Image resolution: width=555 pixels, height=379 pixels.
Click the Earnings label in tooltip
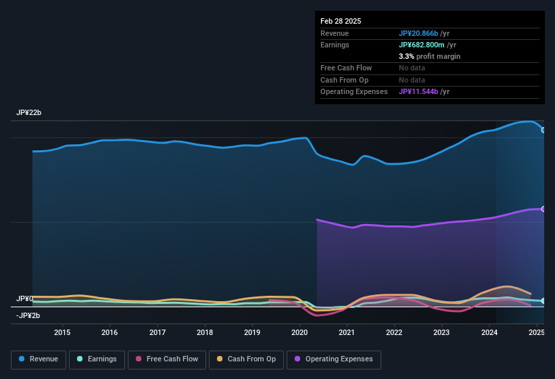(x=335, y=45)
